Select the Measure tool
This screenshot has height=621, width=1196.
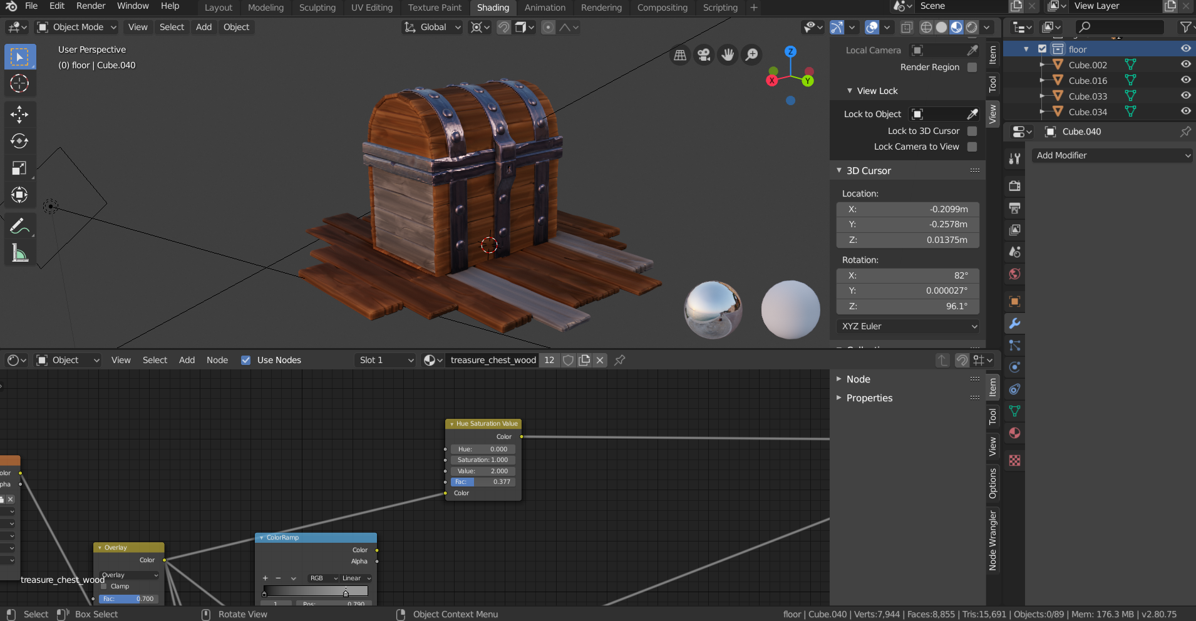pyautogui.click(x=19, y=253)
